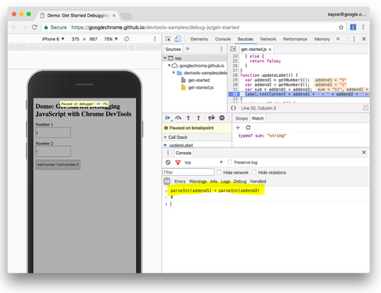Image resolution: width=381 pixels, height=293 pixels.
Task: Check Hide network option
Action: pos(219,172)
